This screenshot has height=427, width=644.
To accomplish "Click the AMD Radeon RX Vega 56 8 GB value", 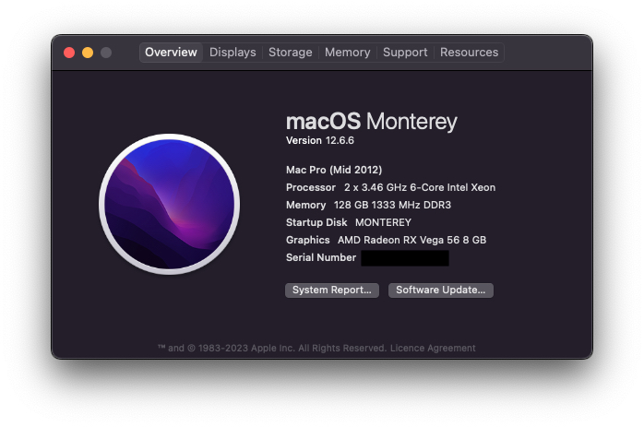I will 411,240.
